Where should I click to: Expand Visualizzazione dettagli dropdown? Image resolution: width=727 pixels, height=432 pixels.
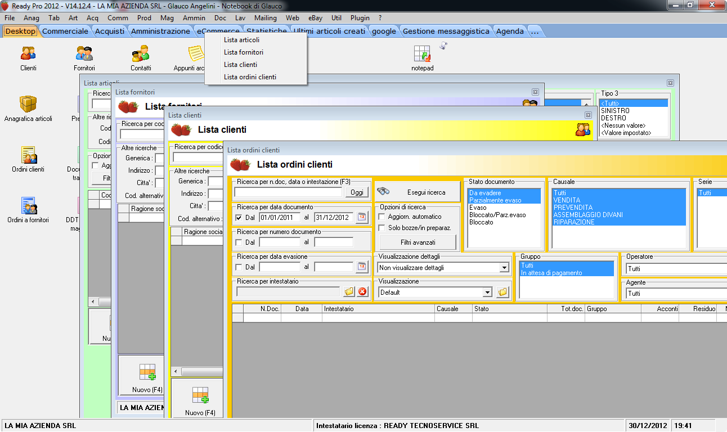504,268
